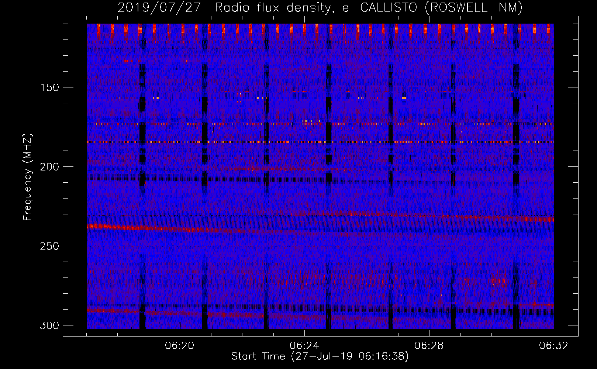Click the 250 frequency tick label
This screenshot has height=369, width=597.
49,246
